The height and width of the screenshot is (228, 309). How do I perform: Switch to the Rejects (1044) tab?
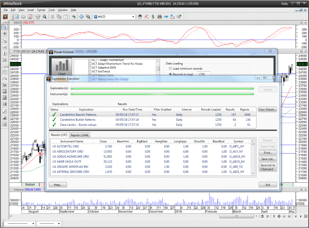(x=79, y=135)
